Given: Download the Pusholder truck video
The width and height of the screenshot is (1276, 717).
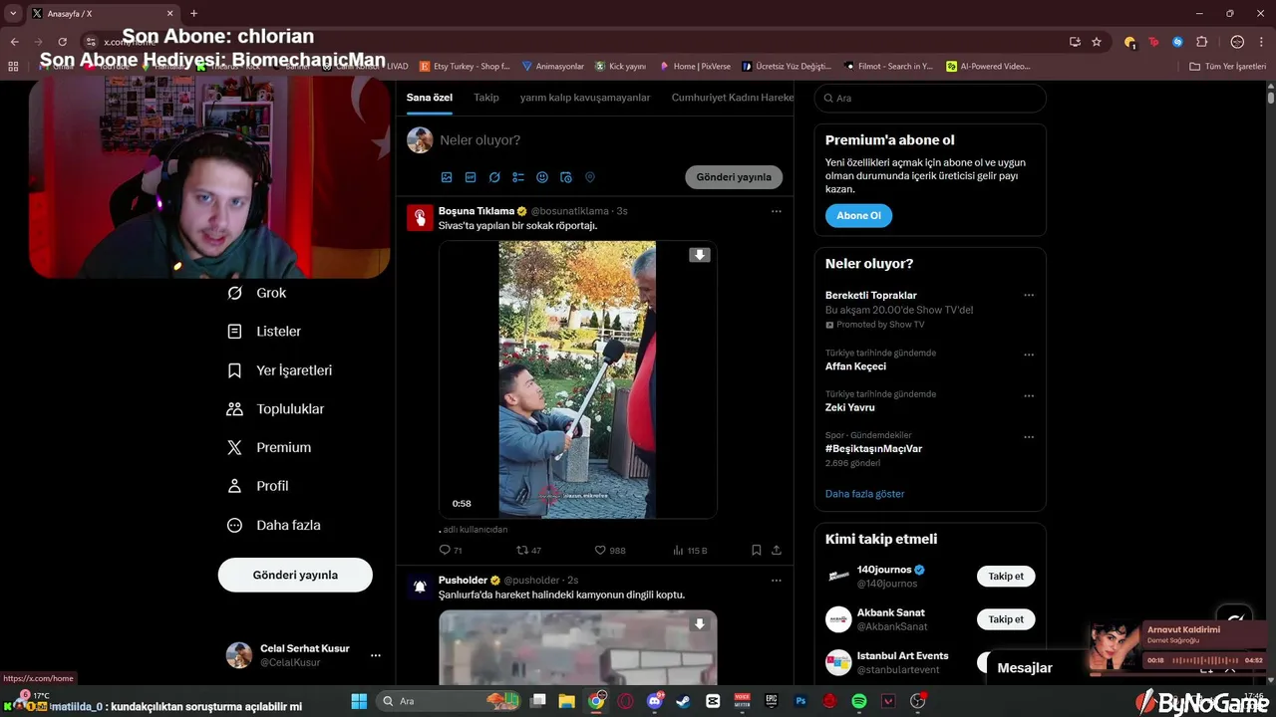Looking at the screenshot, I should point(700,624).
